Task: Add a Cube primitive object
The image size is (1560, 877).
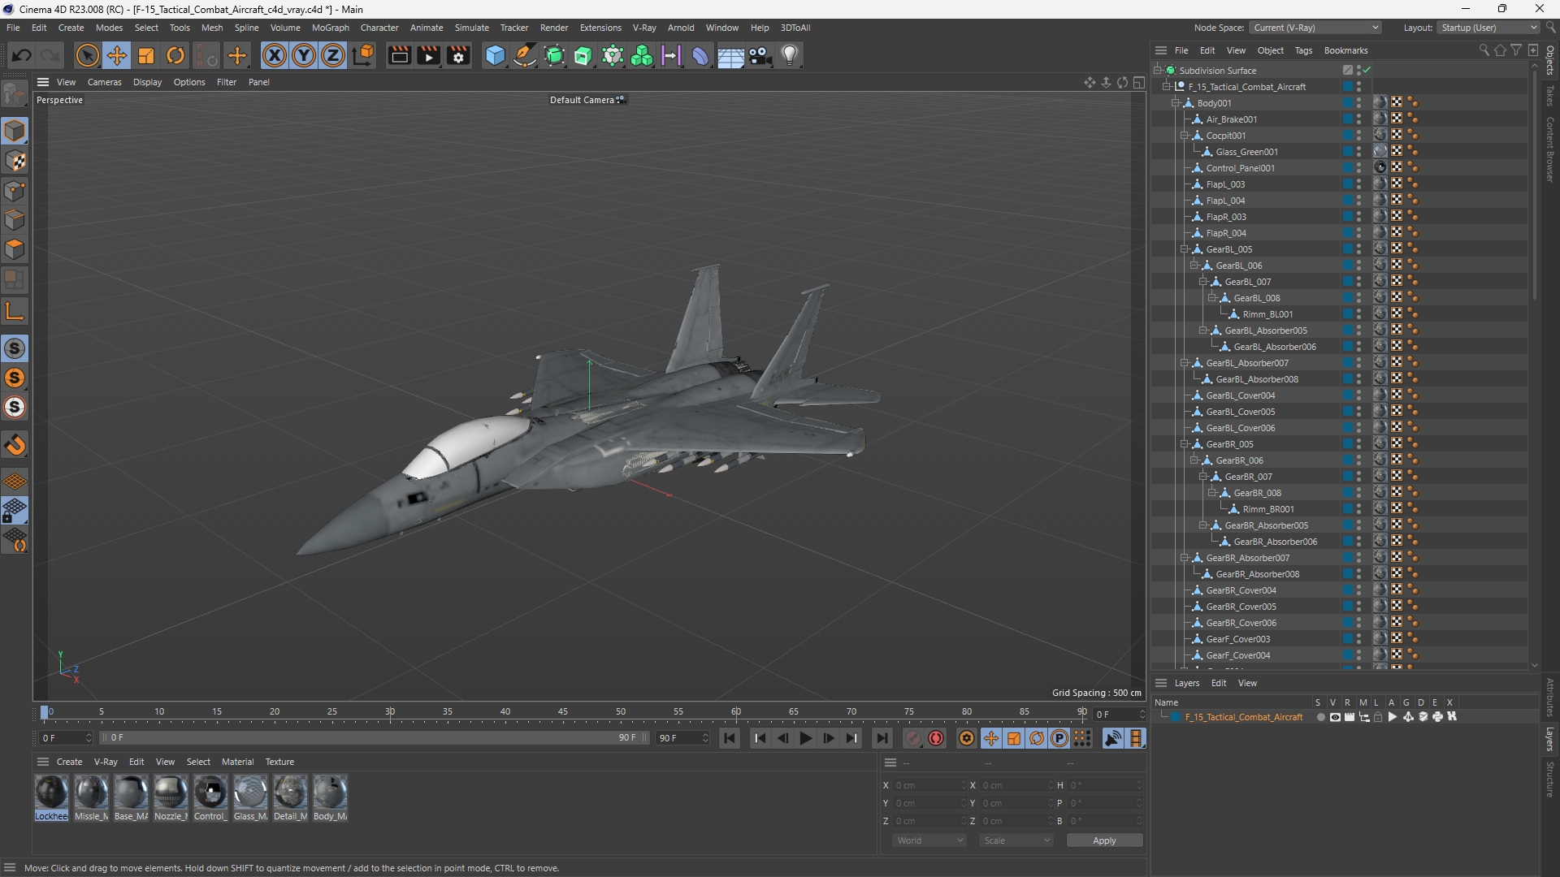Action: coord(495,55)
